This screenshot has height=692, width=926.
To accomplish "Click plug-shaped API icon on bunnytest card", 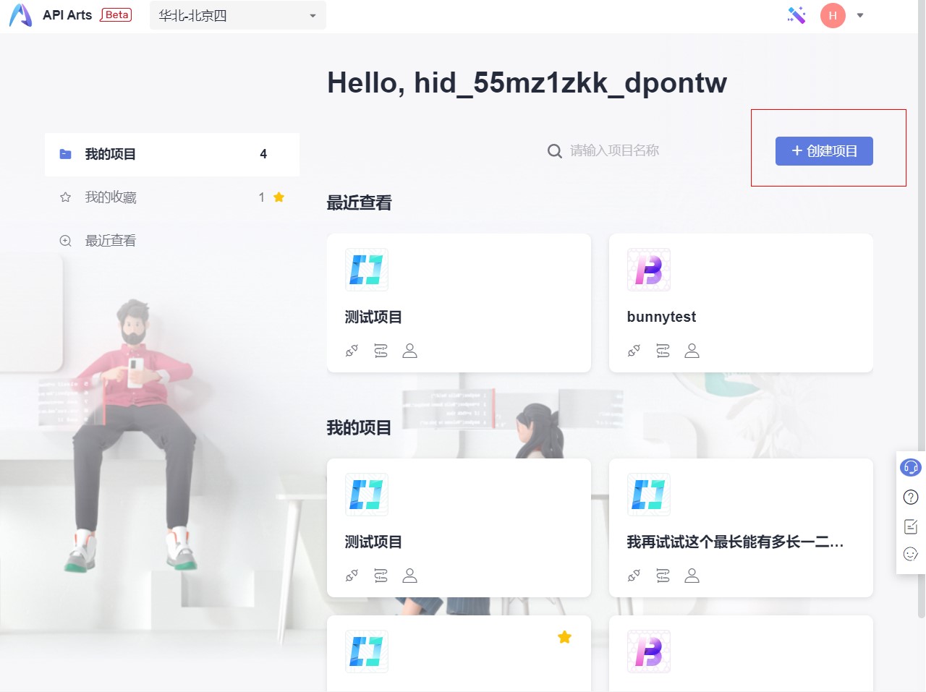I will [634, 351].
